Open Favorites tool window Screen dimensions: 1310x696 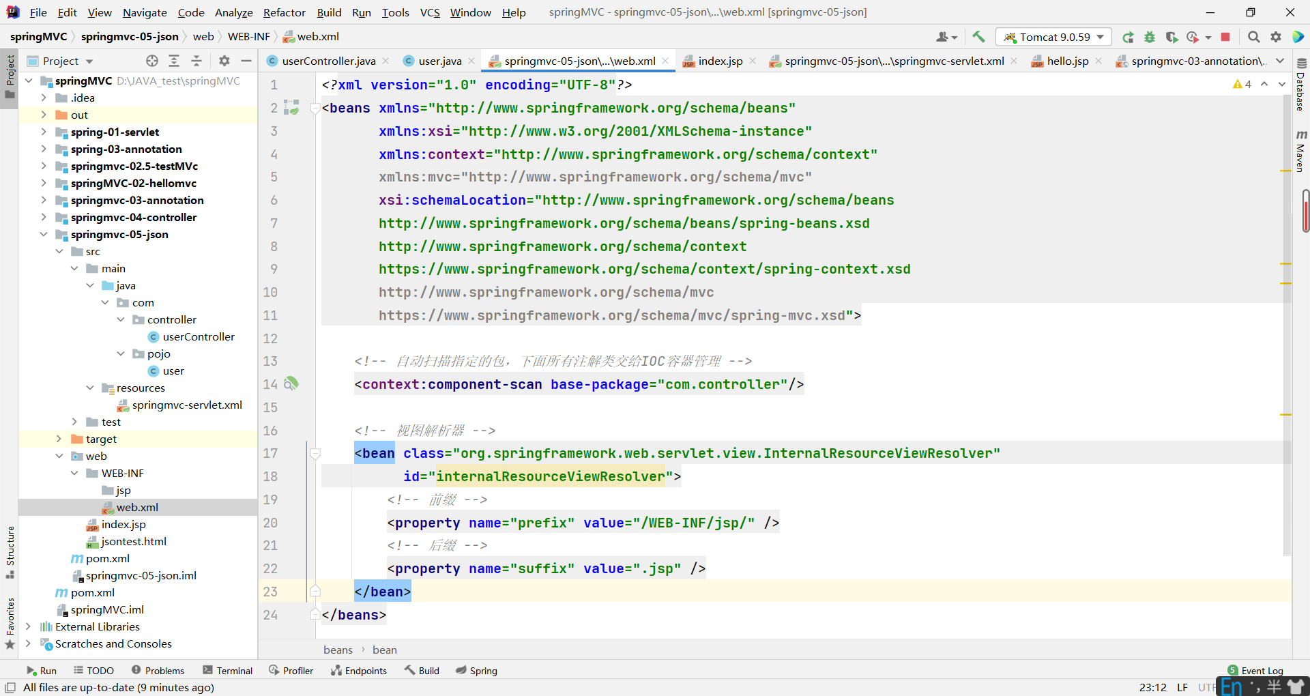10,623
